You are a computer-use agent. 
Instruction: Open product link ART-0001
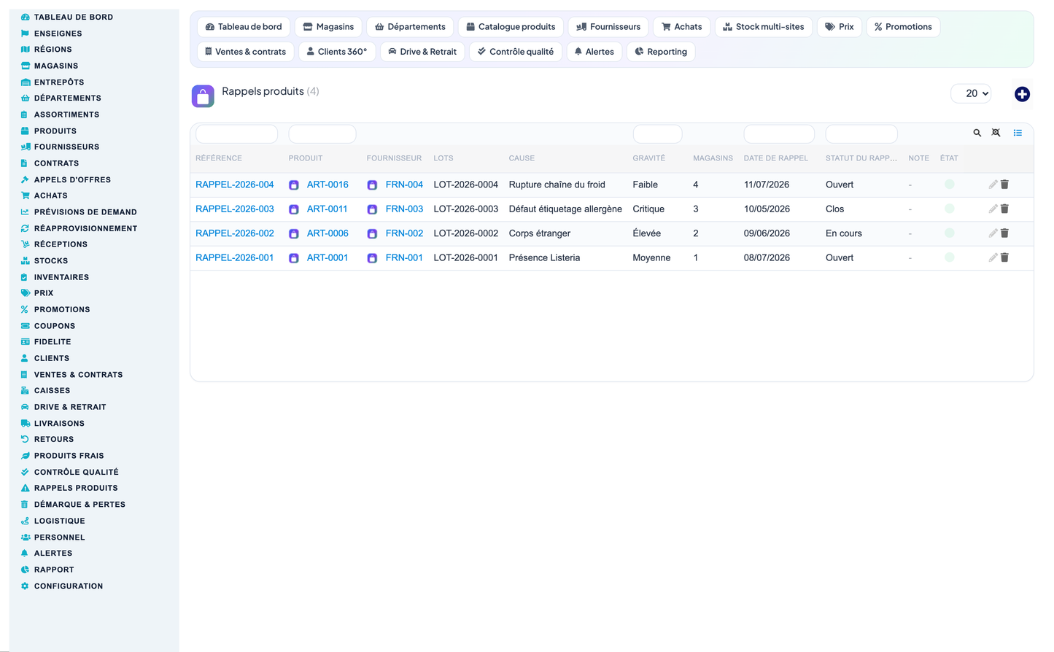click(328, 257)
